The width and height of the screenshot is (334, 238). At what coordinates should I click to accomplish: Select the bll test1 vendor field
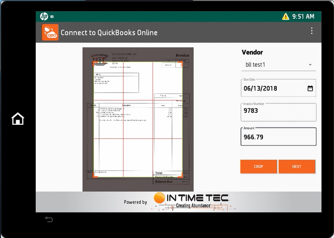pos(278,65)
